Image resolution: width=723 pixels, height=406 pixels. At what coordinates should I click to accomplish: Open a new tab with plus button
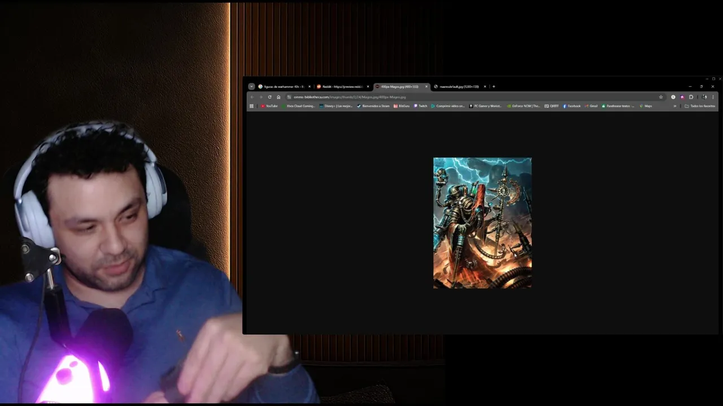coord(494,86)
